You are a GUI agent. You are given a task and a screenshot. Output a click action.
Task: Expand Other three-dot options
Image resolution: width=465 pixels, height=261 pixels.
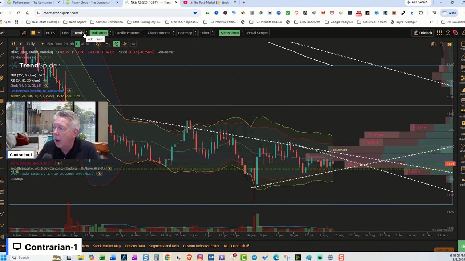pyautogui.click(x=212, y=33)
